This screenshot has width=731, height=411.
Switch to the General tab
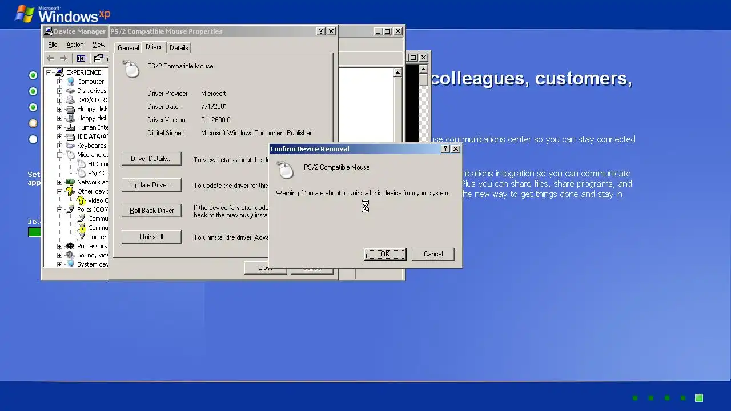(x=128, y=48)
